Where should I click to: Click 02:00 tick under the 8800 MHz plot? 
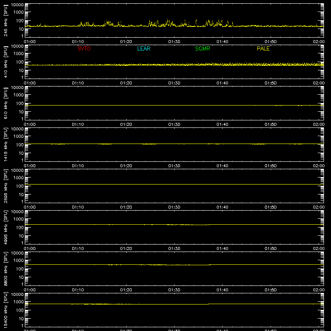pos(319,290)
